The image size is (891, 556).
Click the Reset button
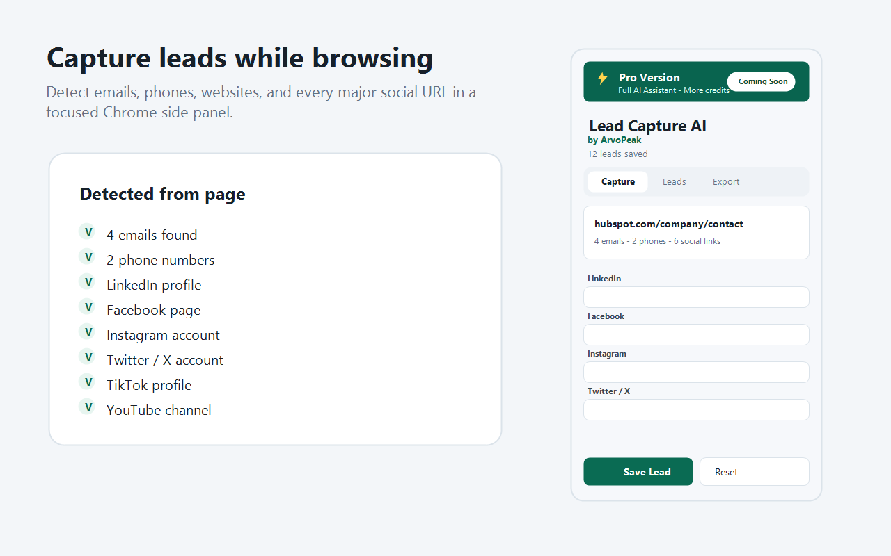(755, 472)
